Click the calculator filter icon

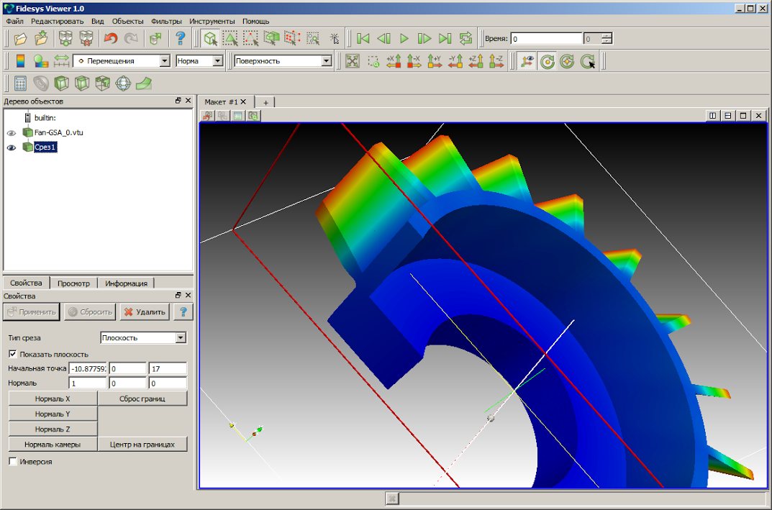click(21, 83)
